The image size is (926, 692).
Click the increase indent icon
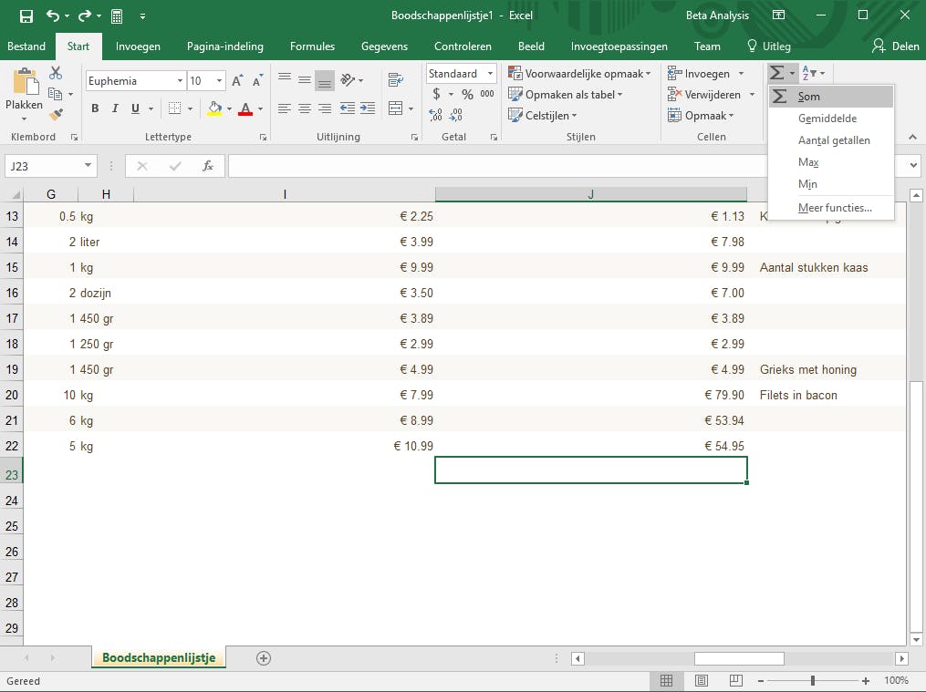coord(369,108)
